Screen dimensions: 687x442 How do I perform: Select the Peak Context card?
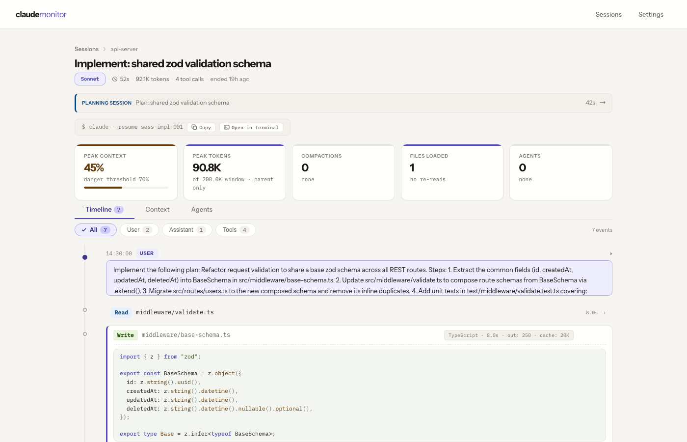126,172
